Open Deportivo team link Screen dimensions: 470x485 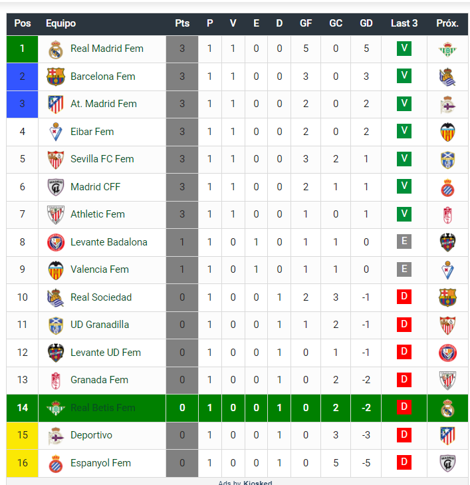91,435
